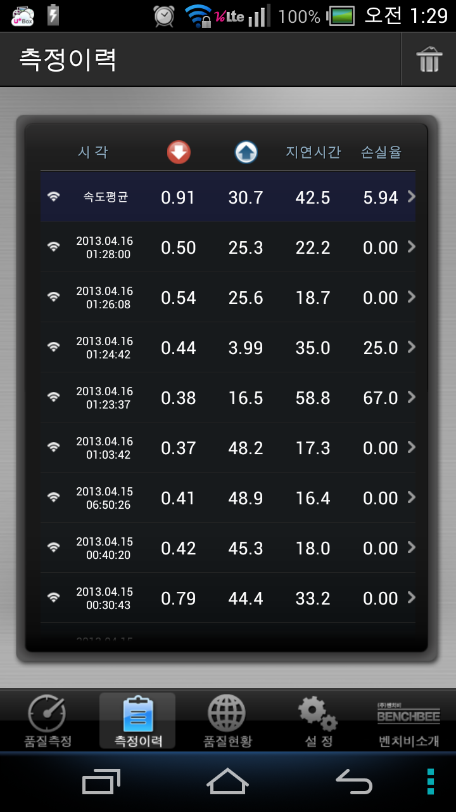This screenshot has height=812, width=456.
Task: Tap average download value 0.91
Action: tap(178, 197)
